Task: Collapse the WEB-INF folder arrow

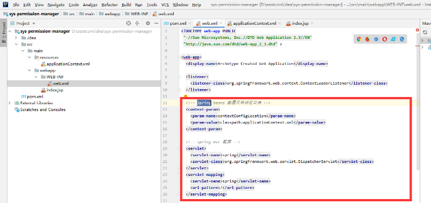Action: tap(36, 77)
